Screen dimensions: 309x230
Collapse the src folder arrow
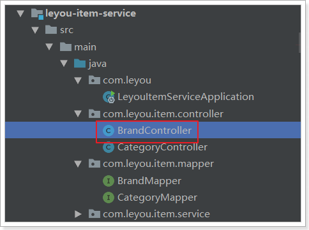click(x=35, y=30)
